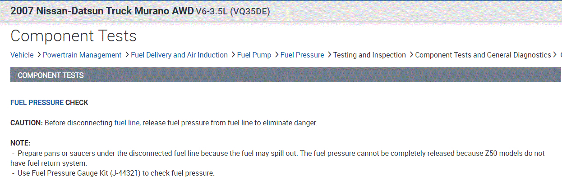This screenshot has height=181, width=562.
Task: Go to Fuel Delivery and Air Induction
Action: click(x=179, y=55)
